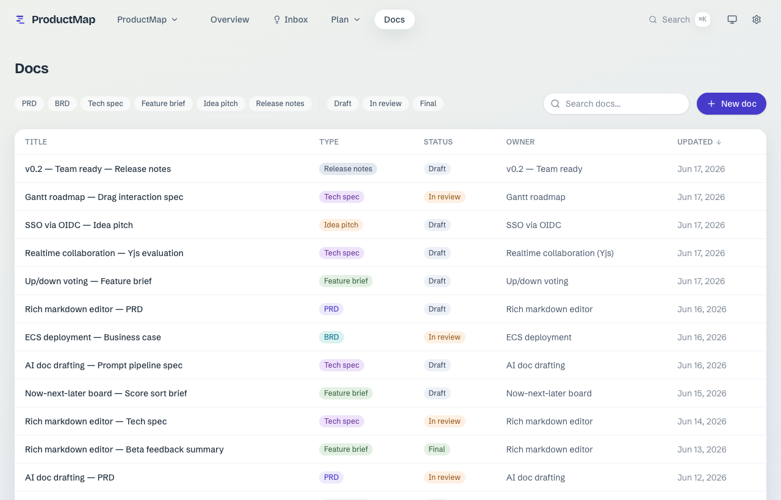Click BRD badge in ECS deployment row
781x500 pixels.
coord(331,337)
